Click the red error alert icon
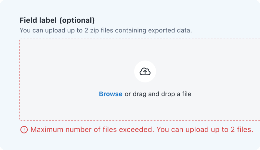 point(24,130)
